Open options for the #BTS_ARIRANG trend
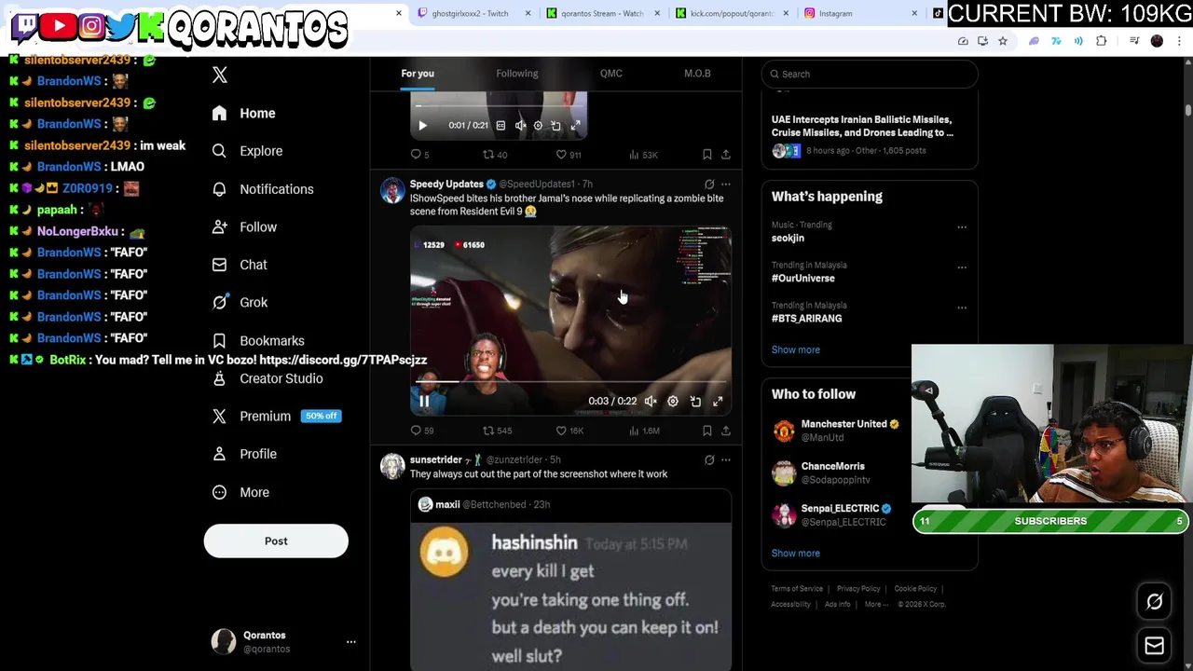Image resolution: width=1193 pixels, height=671 pixels. [961, 308]
